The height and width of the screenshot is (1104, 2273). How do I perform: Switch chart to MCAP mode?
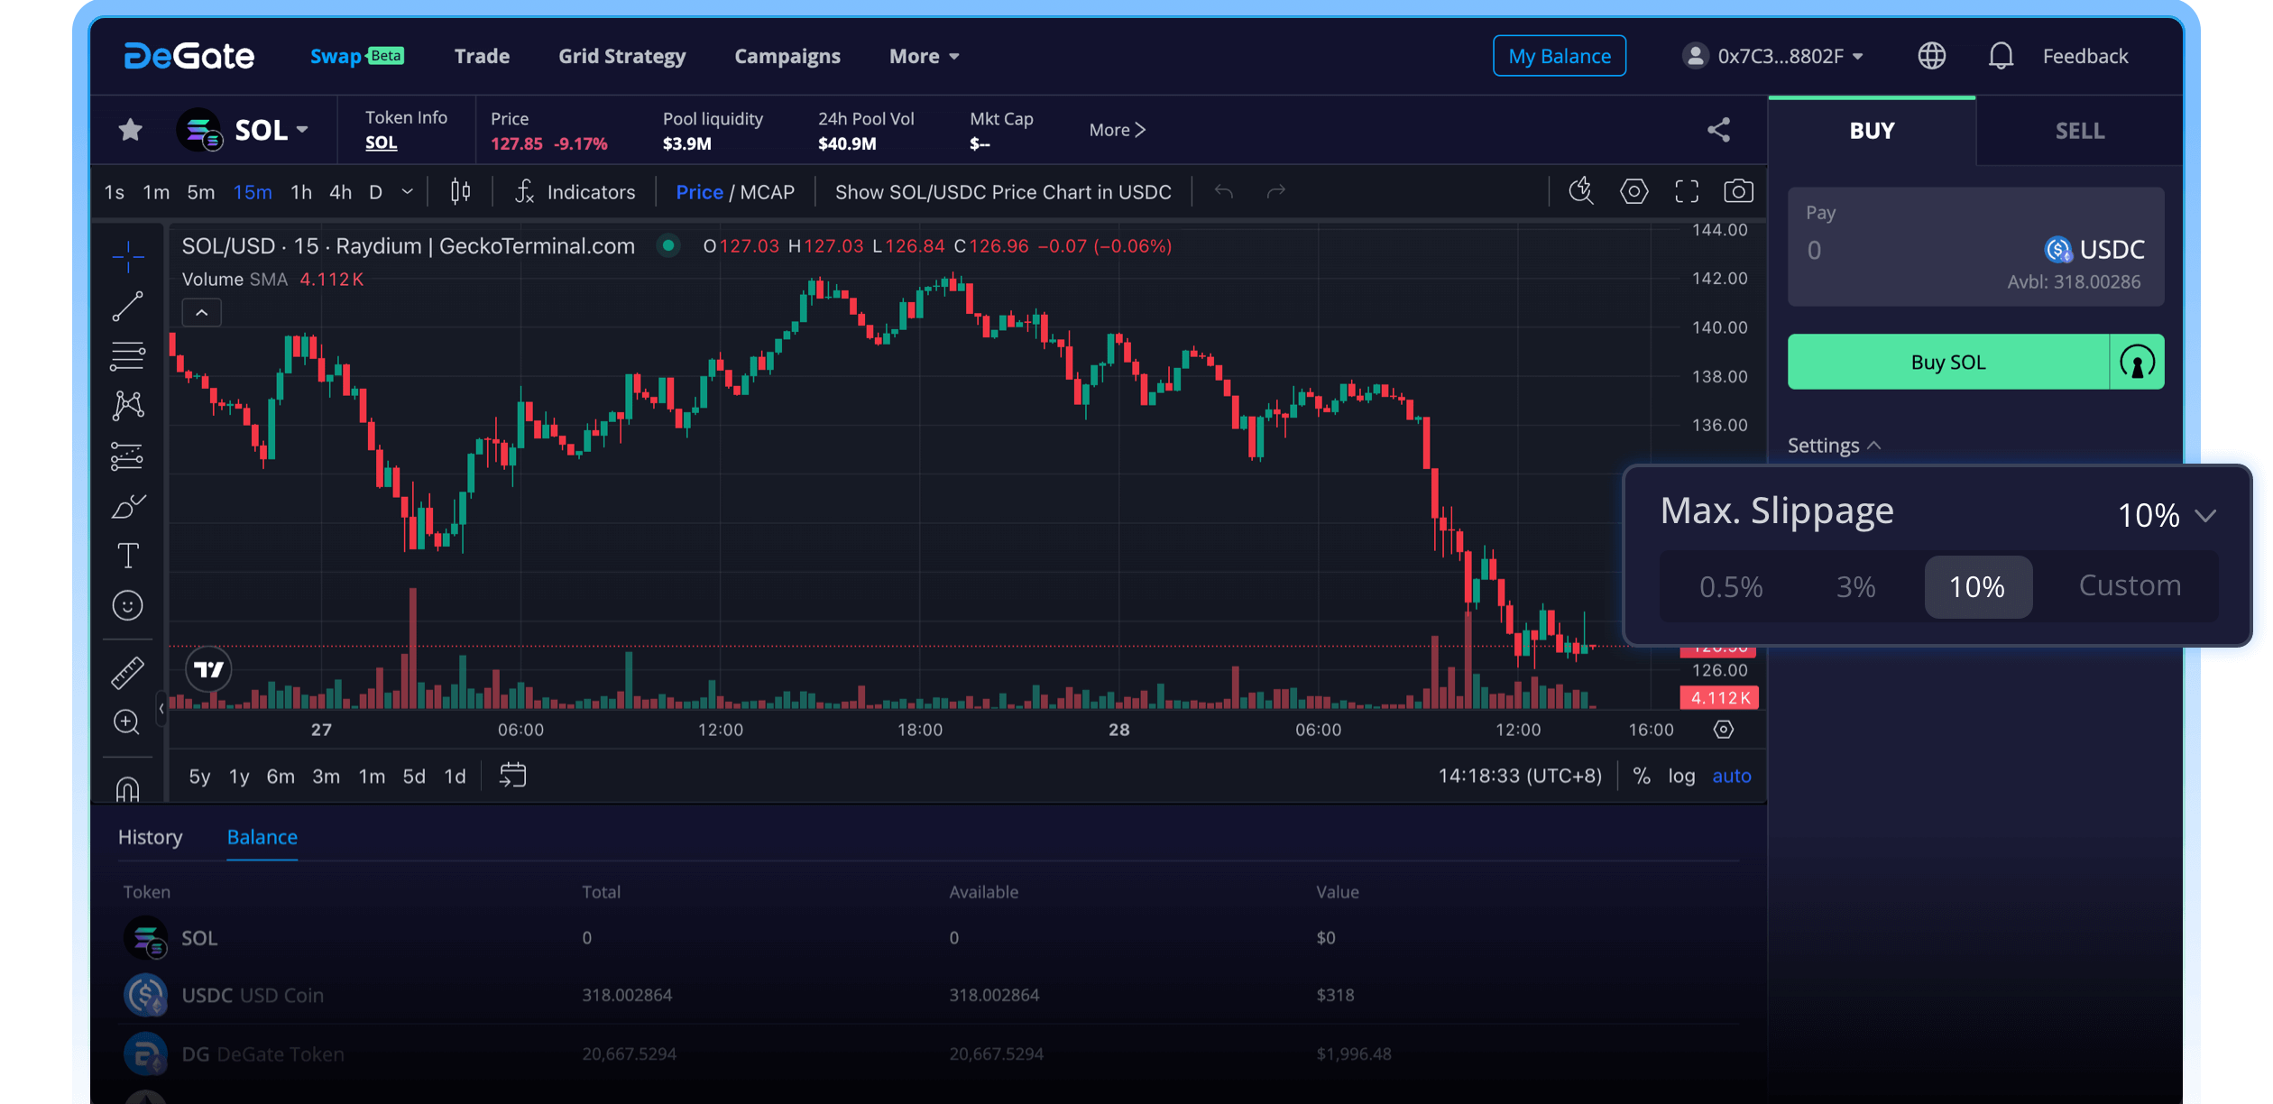pyautogui.click(x=768, y=192)
